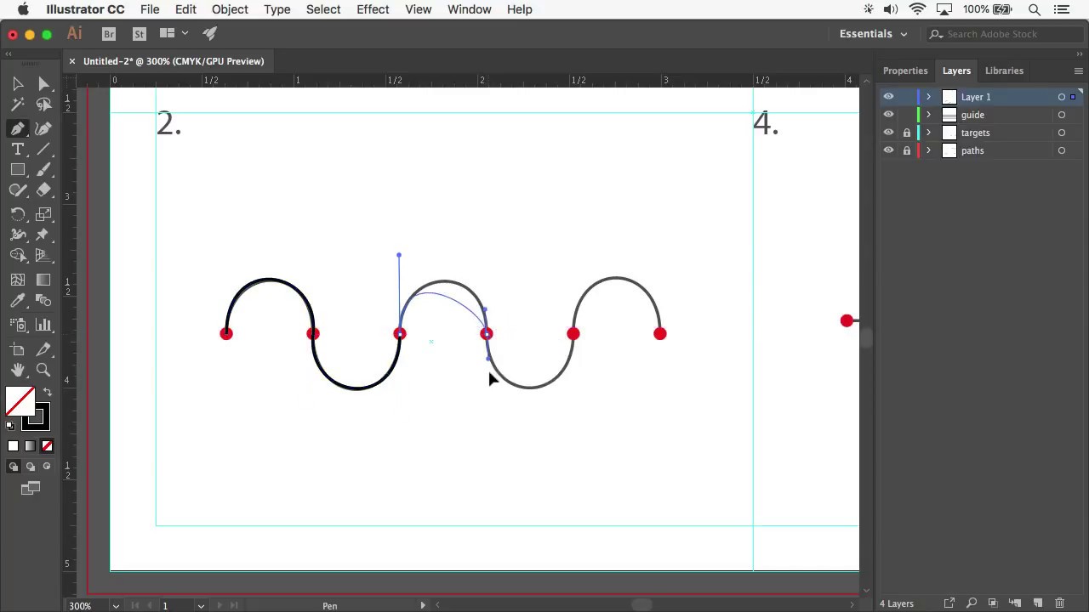1089x612 pixels.
Task: Select the Rotate tool
Action: (x=18, y=214)
